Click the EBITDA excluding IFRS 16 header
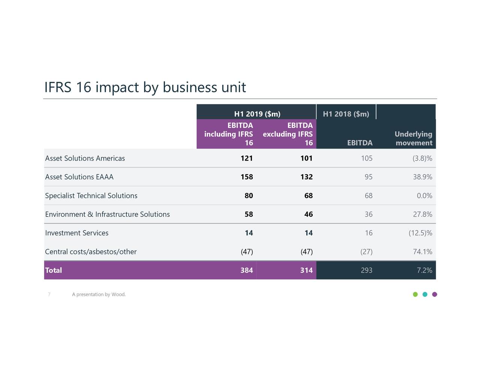Viewport: 480px width, 371px height. (x=288, y=134)
